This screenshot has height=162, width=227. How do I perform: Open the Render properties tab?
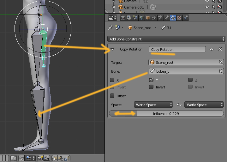pos(123,18)
